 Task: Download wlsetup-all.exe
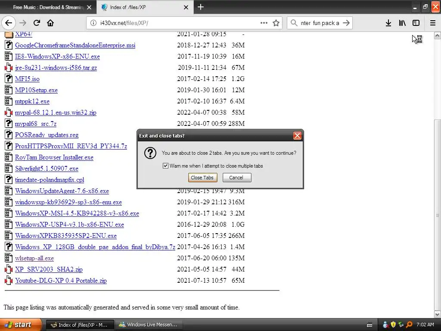point(34,258)
